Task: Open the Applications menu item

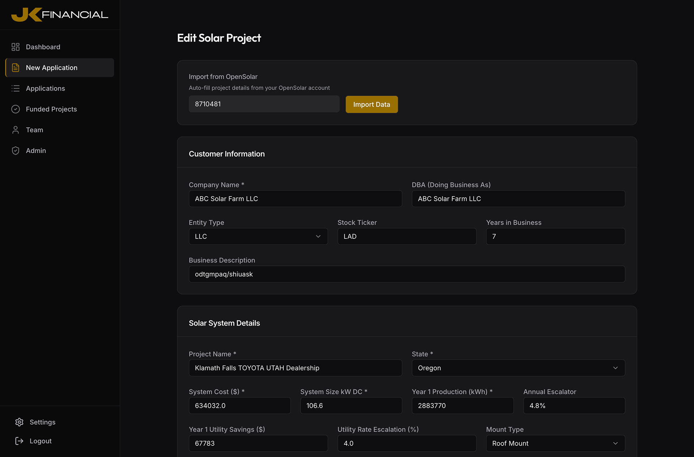Action: click(x=46, y=89)
